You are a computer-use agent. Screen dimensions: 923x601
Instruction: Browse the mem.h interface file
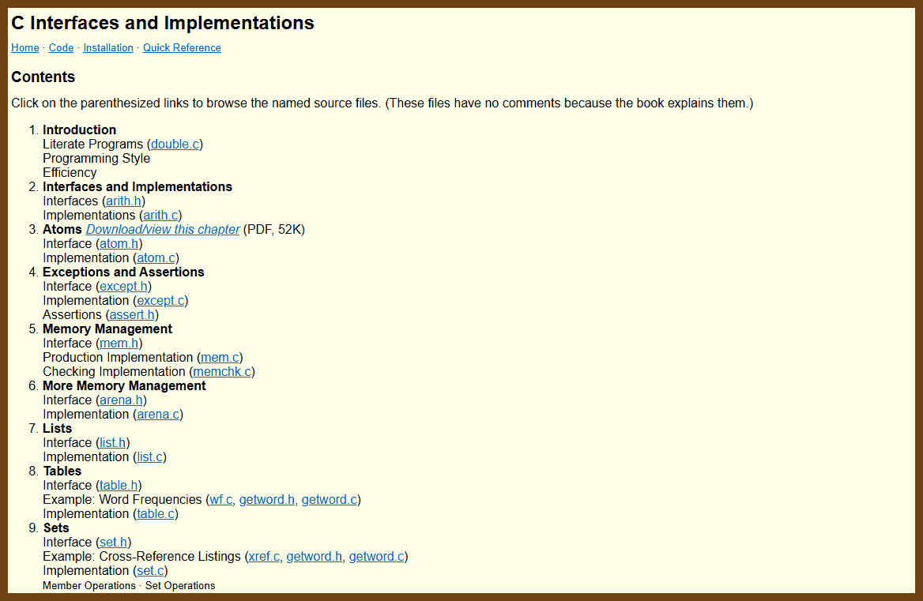click(x=119, y=344)
